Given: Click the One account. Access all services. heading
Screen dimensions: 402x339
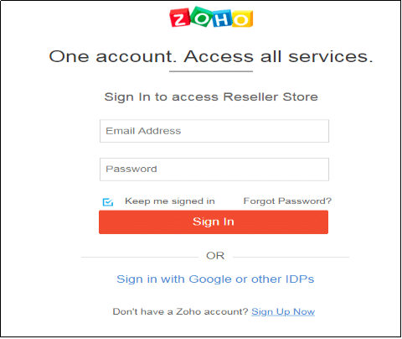Looking at the screenshot, I should click(211, 56).
